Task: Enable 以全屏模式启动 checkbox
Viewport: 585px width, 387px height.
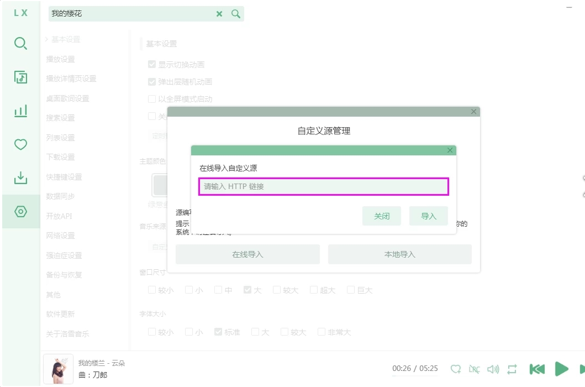Action: 152,100
